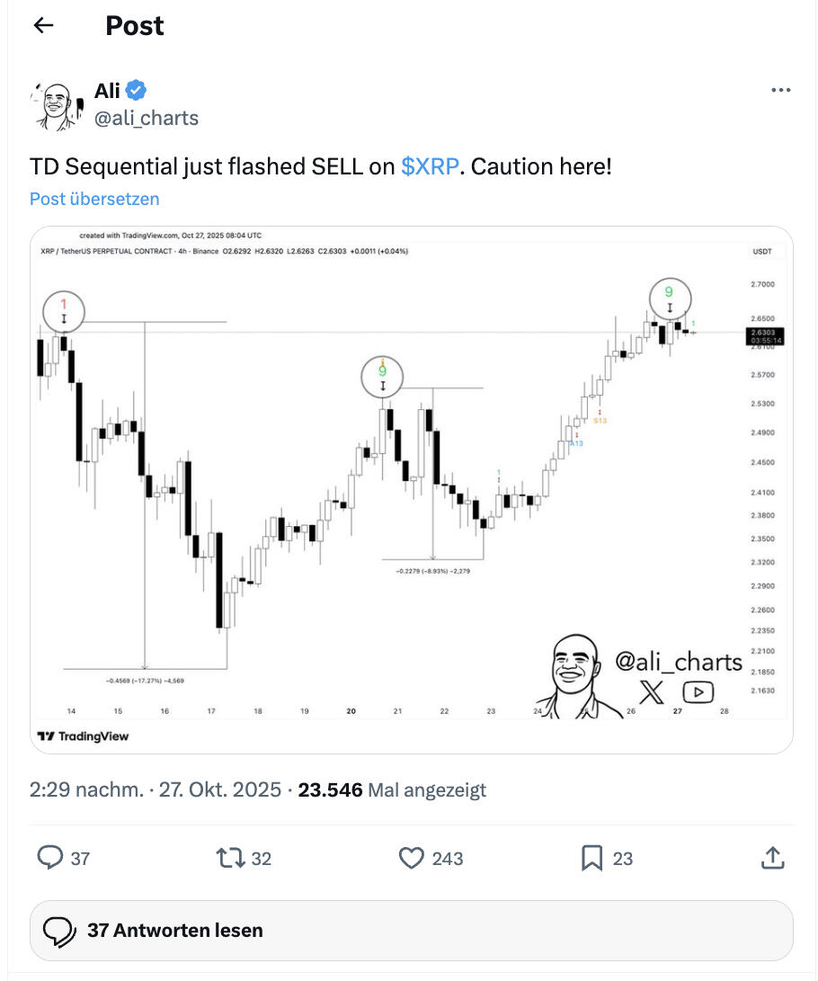Click the share upload icon

tap(772, 859)
